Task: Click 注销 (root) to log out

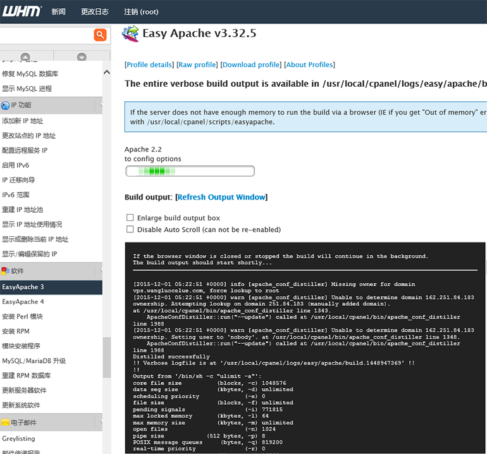Action: click(x=141, y=12)
